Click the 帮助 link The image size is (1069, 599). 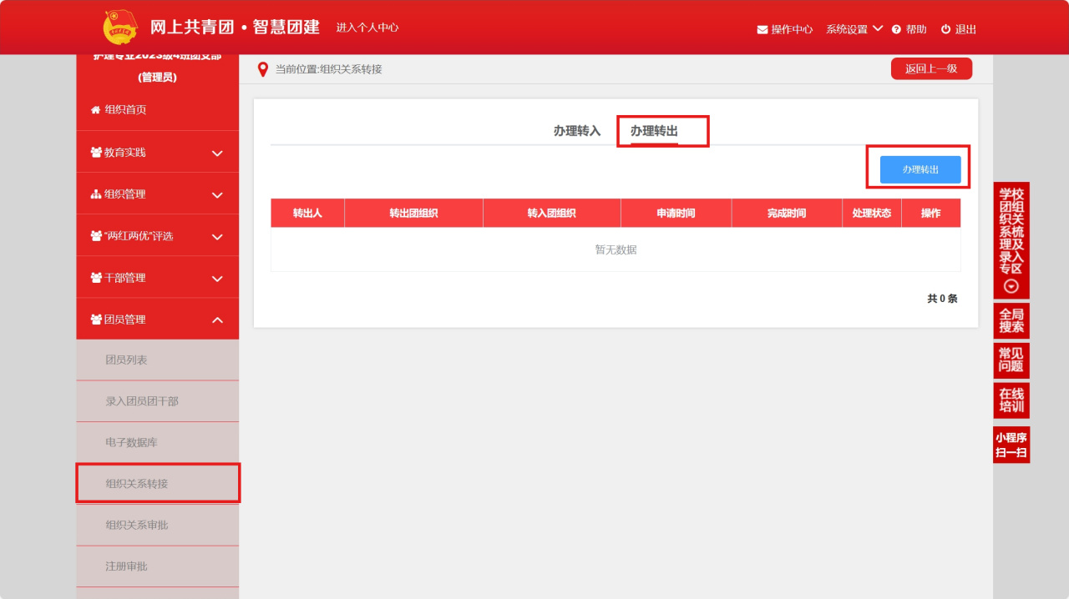[x=916, y=29]
